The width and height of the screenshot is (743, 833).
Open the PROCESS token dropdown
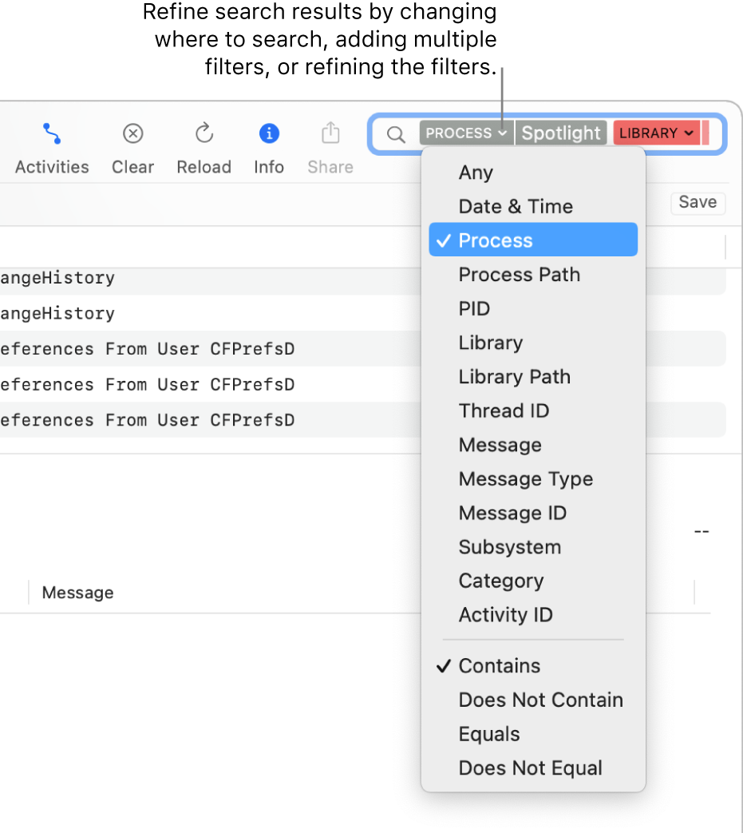pos(465,133)
